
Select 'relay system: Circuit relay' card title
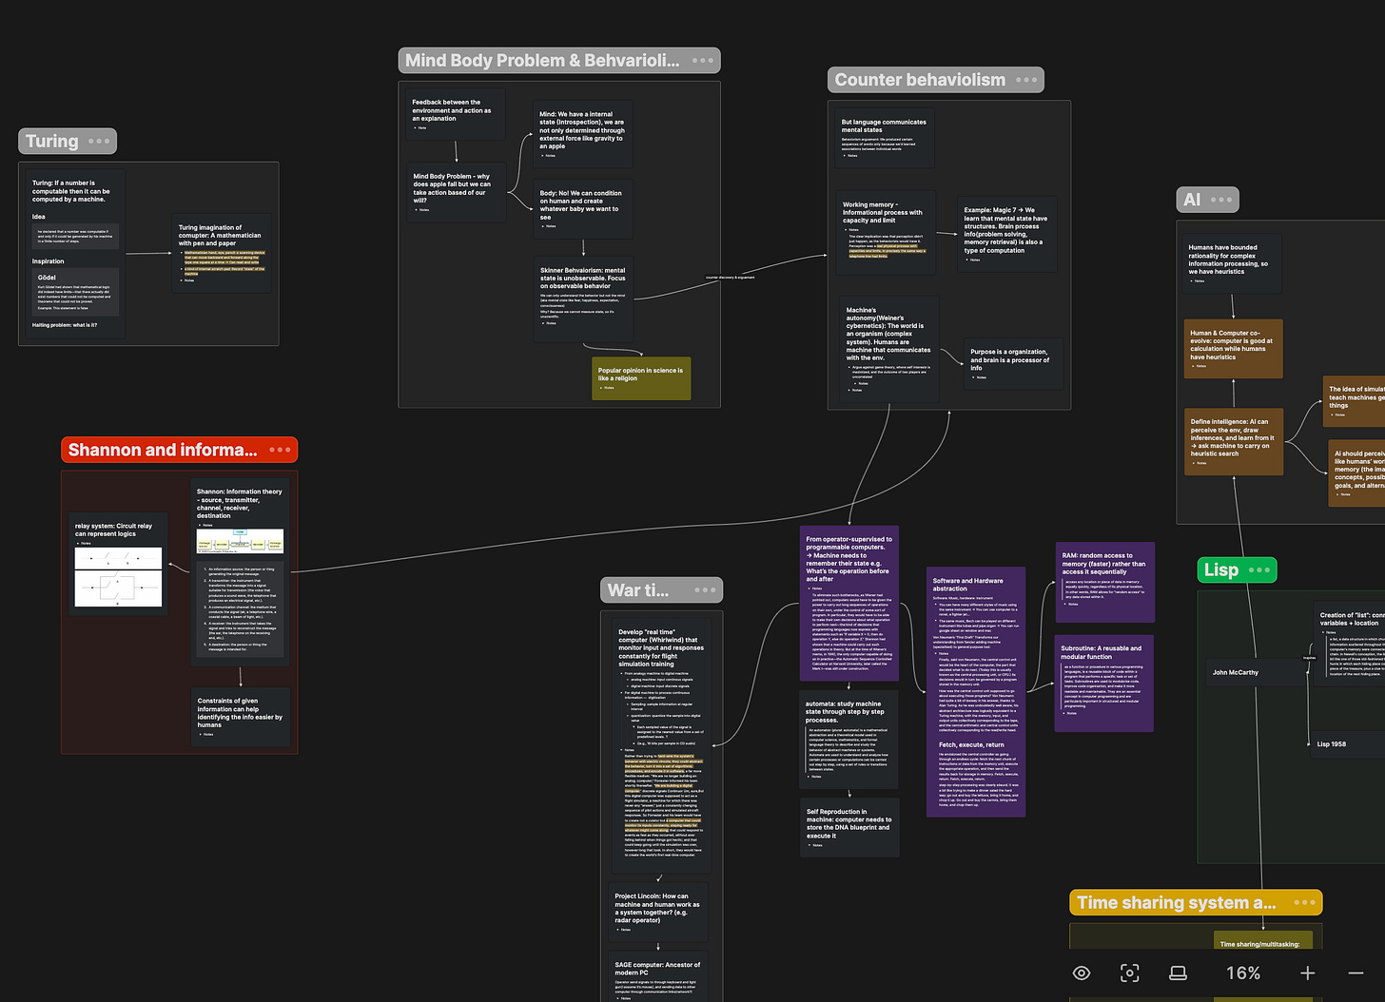tap(113, 530)
